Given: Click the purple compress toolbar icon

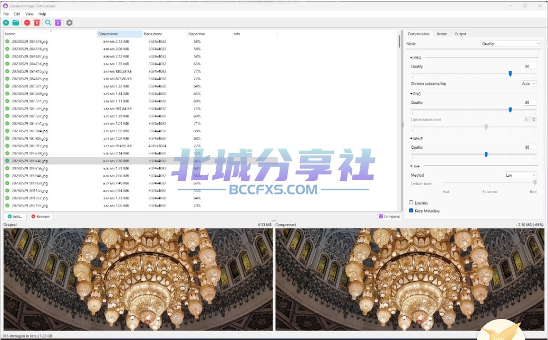Looking at the screenshot, I should click(x=58, y=23).
